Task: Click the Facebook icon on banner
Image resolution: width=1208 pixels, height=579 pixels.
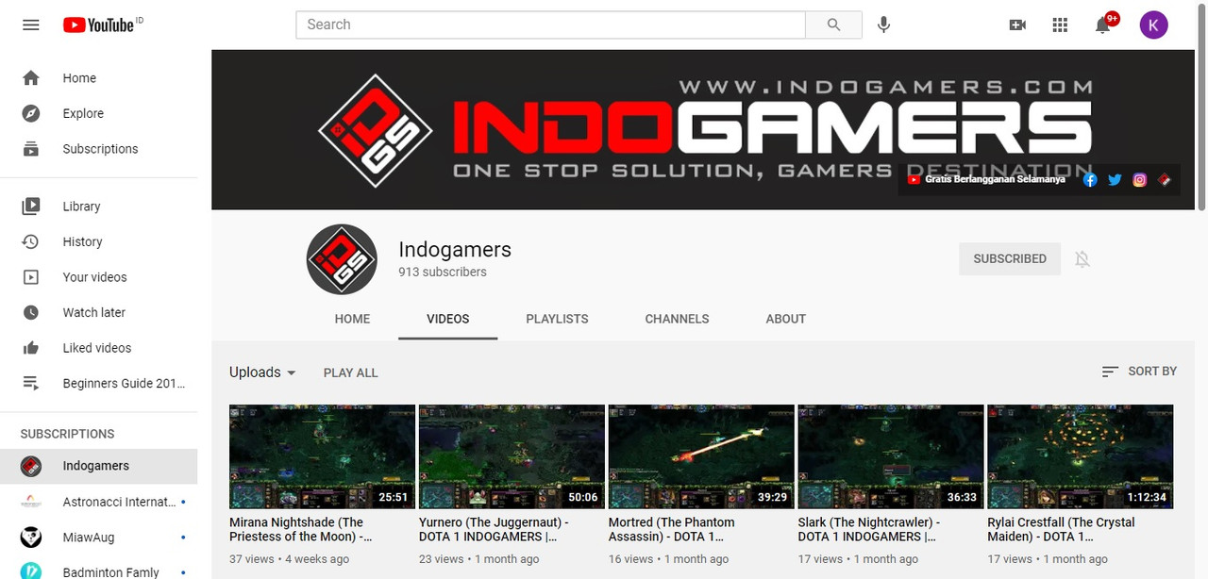Action: [1090, 179]
